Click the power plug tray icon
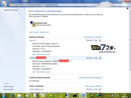131x98 pixels. click(x=103, y=96)
